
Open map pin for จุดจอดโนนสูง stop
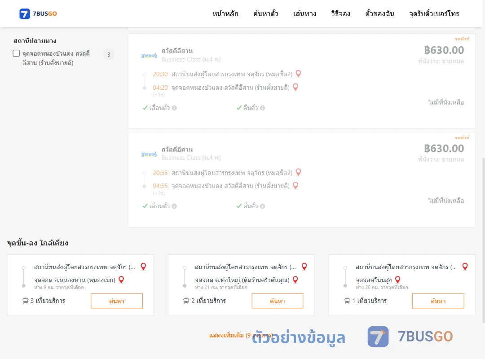tap(398, 280)
